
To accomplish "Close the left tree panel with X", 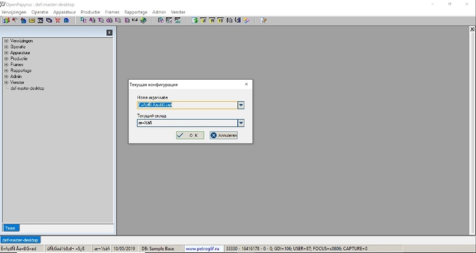I will pyautogui.click(x=110, y=32).
